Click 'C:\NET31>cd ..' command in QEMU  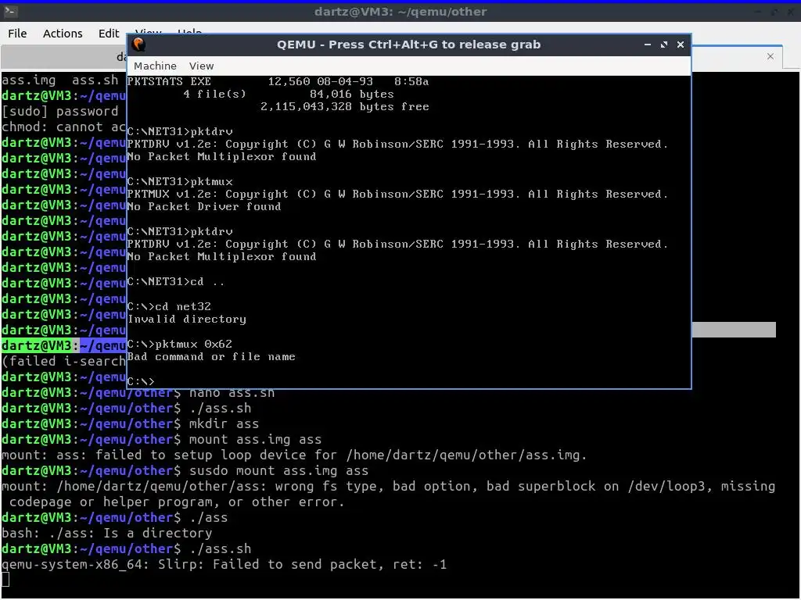[x=176, y=281]
